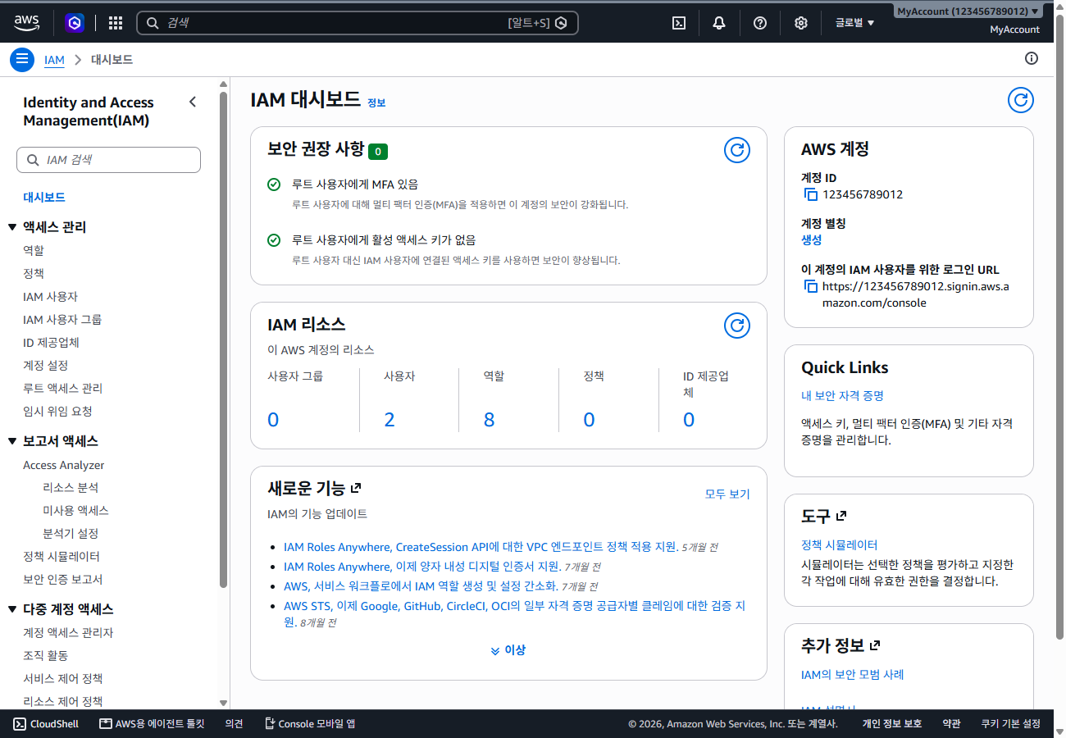
Task: Open 쿠키 기본 설정 in footer
Action: pos(1010,724)
